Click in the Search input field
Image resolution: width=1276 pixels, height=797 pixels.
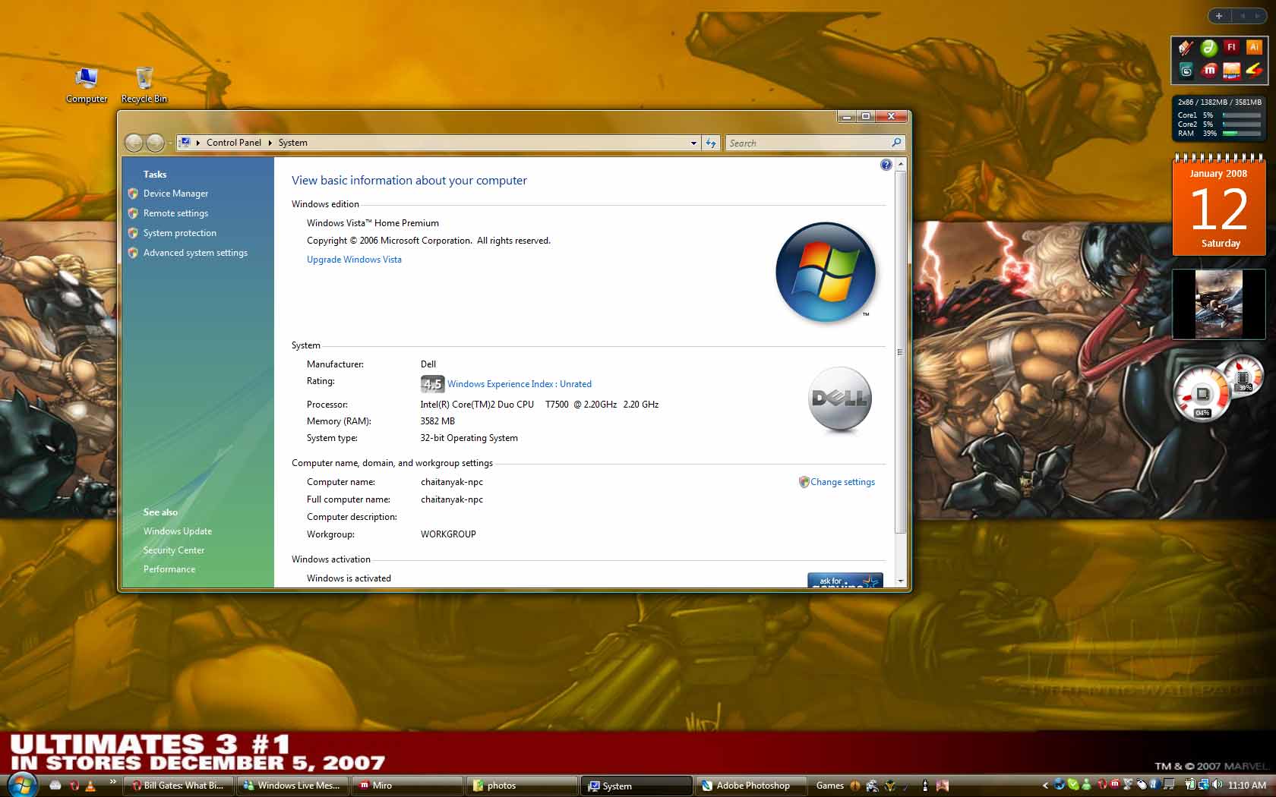pos(808,143)
